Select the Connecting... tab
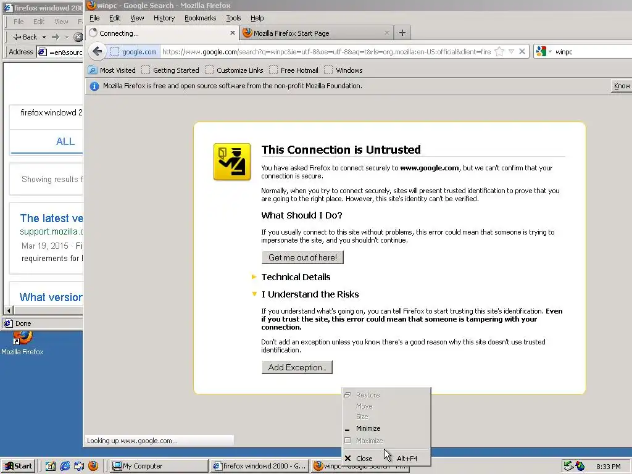This screenshot has width=632, height=474. click(162, 33)
